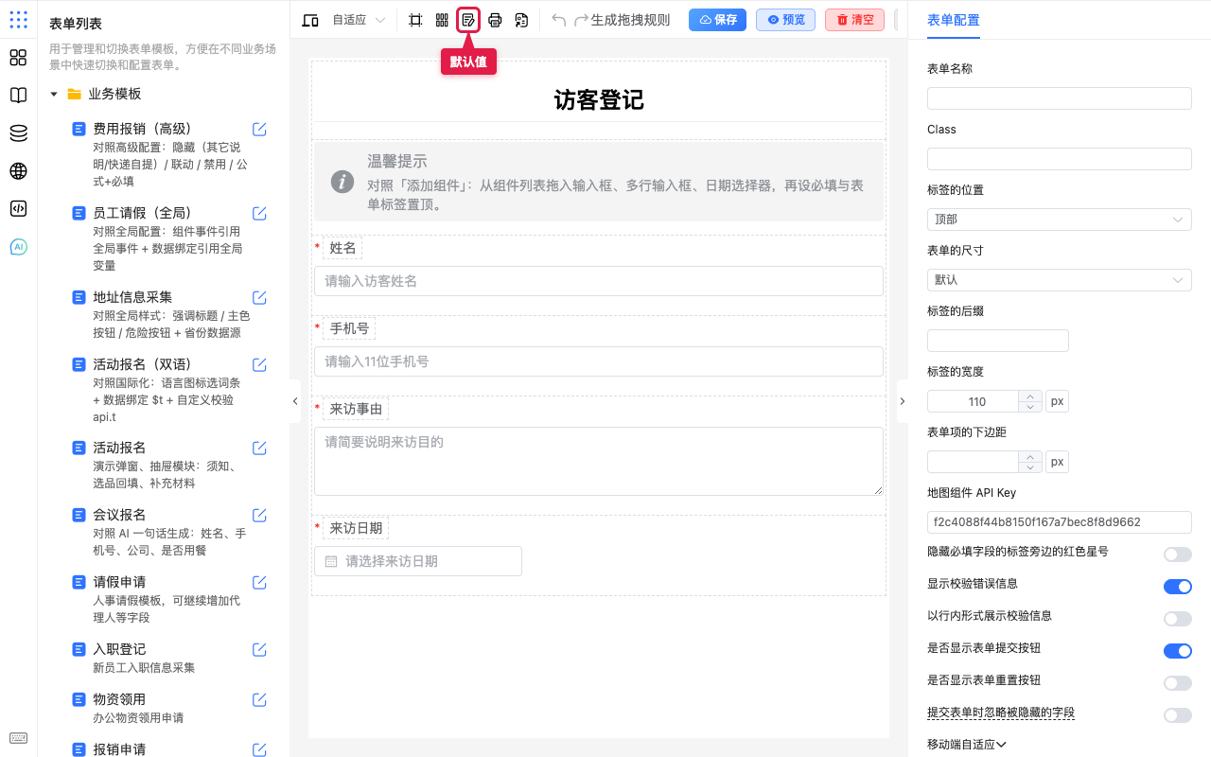Click the 手机号 input field
Screen dimensions: 1211x757
click(599, 361)
